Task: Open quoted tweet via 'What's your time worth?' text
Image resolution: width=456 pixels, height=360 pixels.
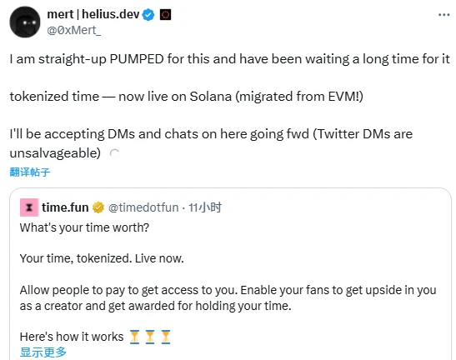Action: coord(84,227)
